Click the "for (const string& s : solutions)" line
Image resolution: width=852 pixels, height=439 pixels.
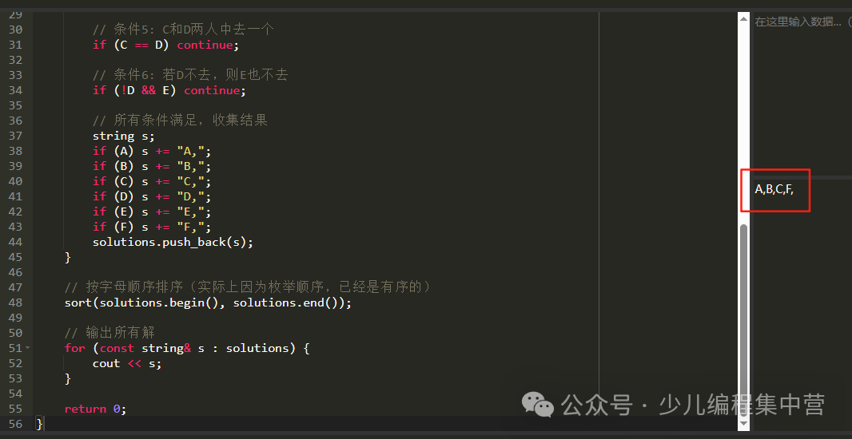187,348
